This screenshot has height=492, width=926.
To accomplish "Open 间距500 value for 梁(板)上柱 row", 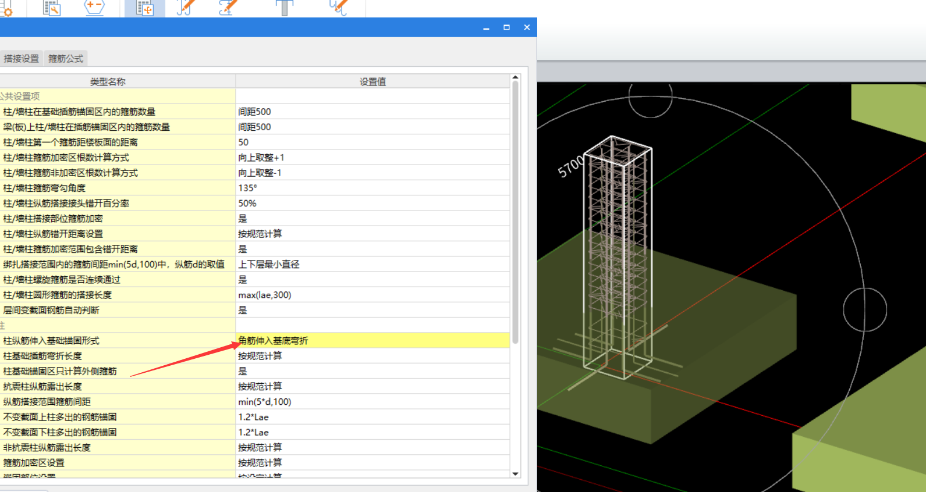I will (x=372, y=127).
